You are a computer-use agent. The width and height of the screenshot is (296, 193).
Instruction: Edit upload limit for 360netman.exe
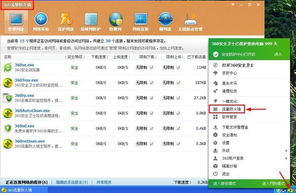coord(178,144)
